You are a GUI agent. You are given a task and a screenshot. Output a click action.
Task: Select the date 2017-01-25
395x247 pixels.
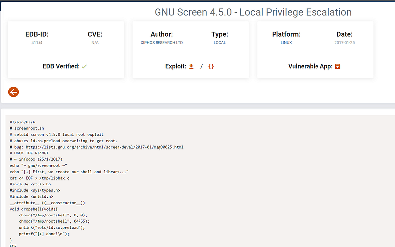point(344,43)
